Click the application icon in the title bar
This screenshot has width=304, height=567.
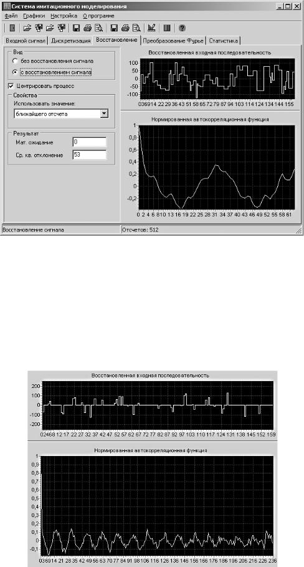[7, 6]
